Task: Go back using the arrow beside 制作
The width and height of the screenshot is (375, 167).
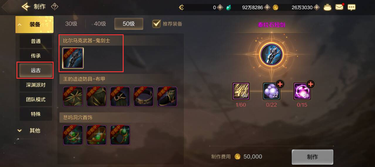Action: (26, 6)
